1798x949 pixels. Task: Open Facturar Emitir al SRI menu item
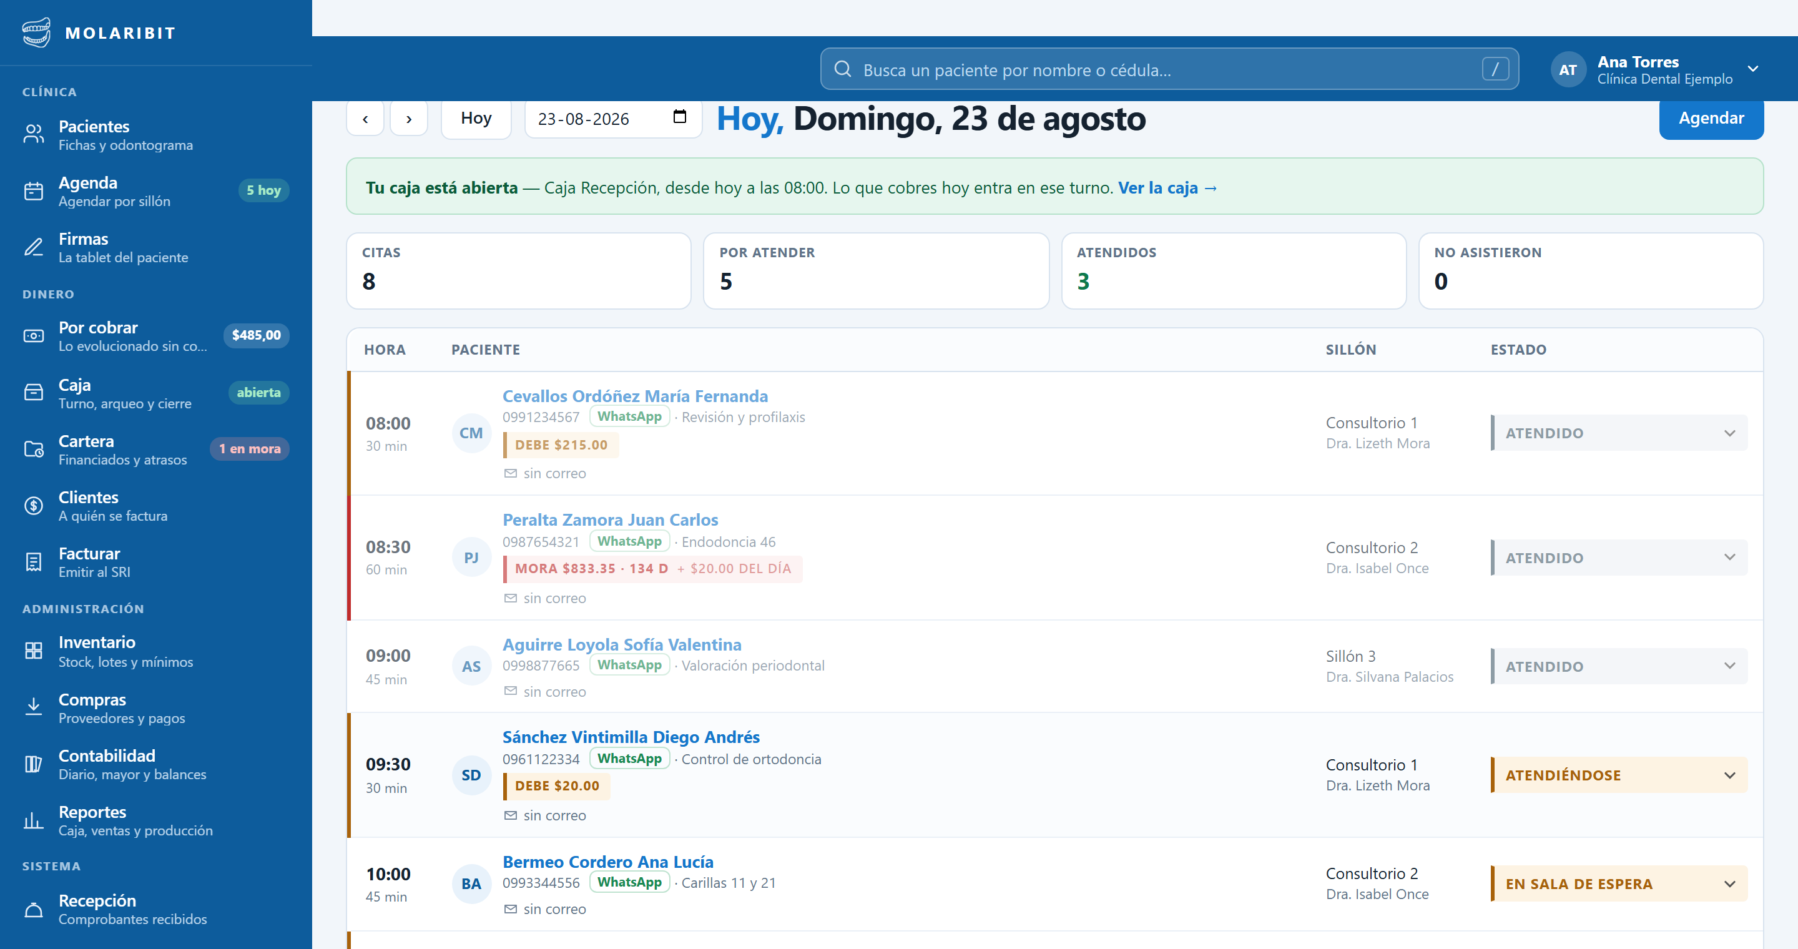pos(155,563)
